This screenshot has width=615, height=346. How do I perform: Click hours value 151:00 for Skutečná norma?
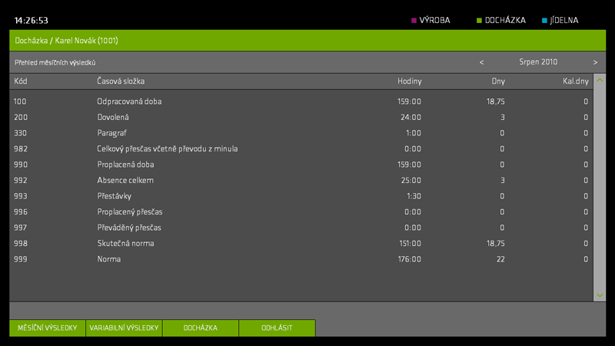[410, 243]
